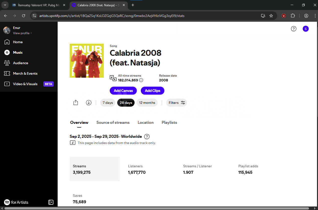This screenshot has width=318, height=210.
Task: Open the Chrome profile icon
Action: click(306, 16)
